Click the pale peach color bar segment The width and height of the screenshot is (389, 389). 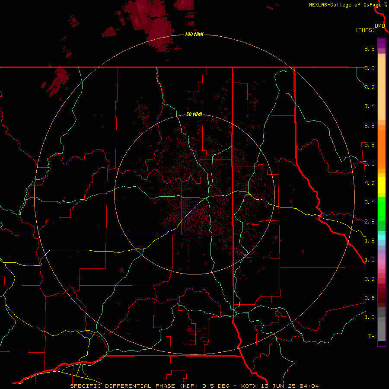pos(382,89)
